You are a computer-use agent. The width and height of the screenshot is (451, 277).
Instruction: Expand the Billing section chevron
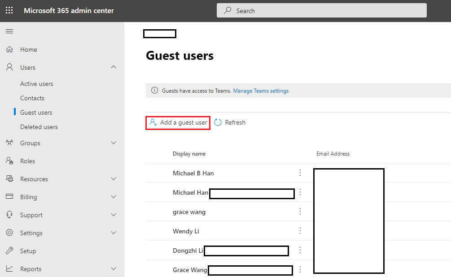[114, 197]
